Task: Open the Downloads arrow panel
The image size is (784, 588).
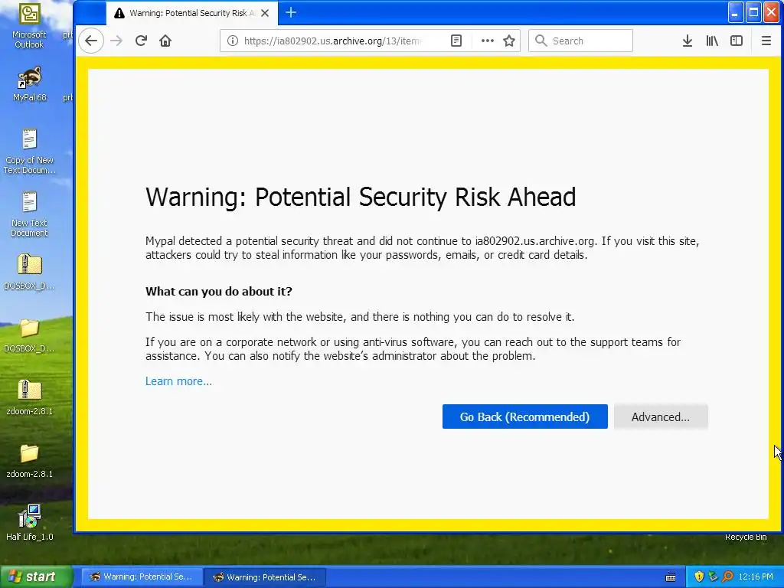Action: click(x=688, y=41)
